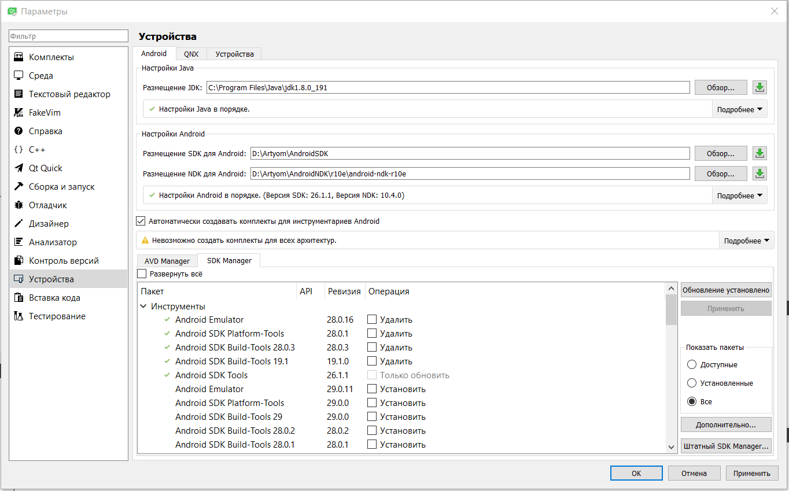
Task: Open Комплекты settings category icon
Action: [x=19, y=57]
